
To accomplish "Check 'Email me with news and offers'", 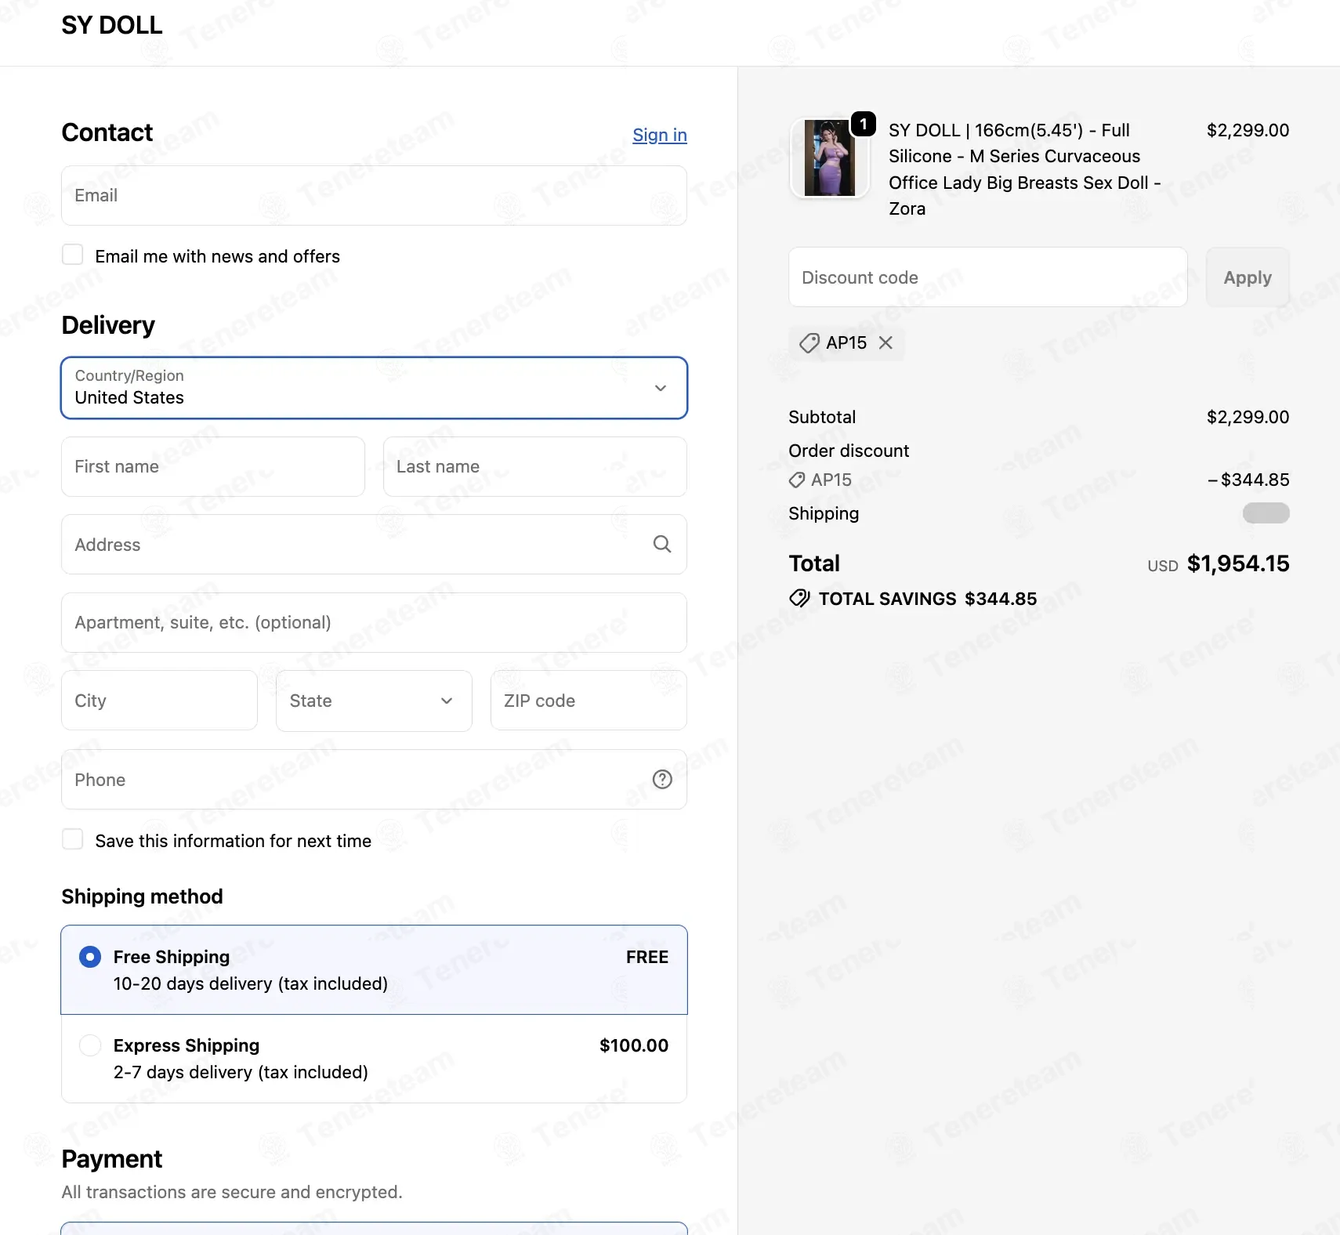I will click(73, 255).
